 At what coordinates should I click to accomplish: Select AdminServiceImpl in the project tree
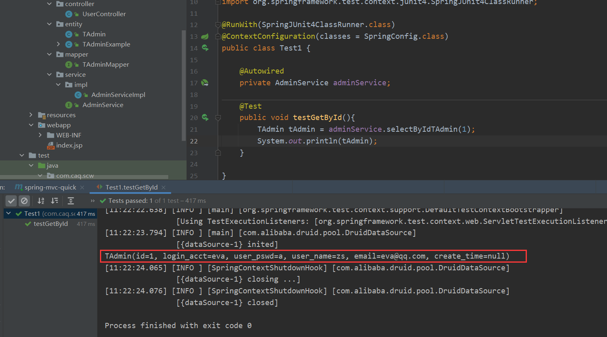coord(118,95)
